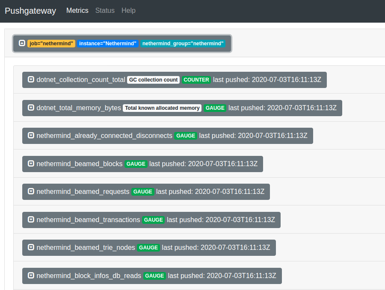Click the nethermind_beamed_blocks metric name
The height and width of the screenshot is (290, 385).
coord(79,164)
